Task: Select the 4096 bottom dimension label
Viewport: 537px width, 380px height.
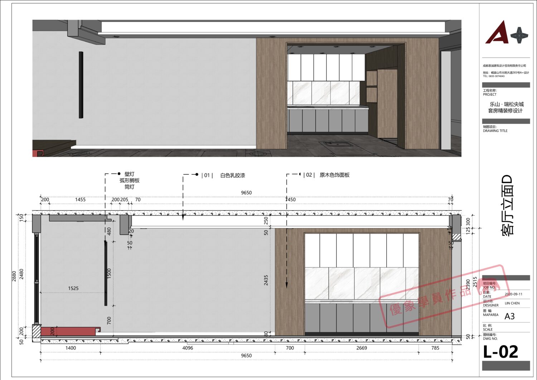Action: 188,348
